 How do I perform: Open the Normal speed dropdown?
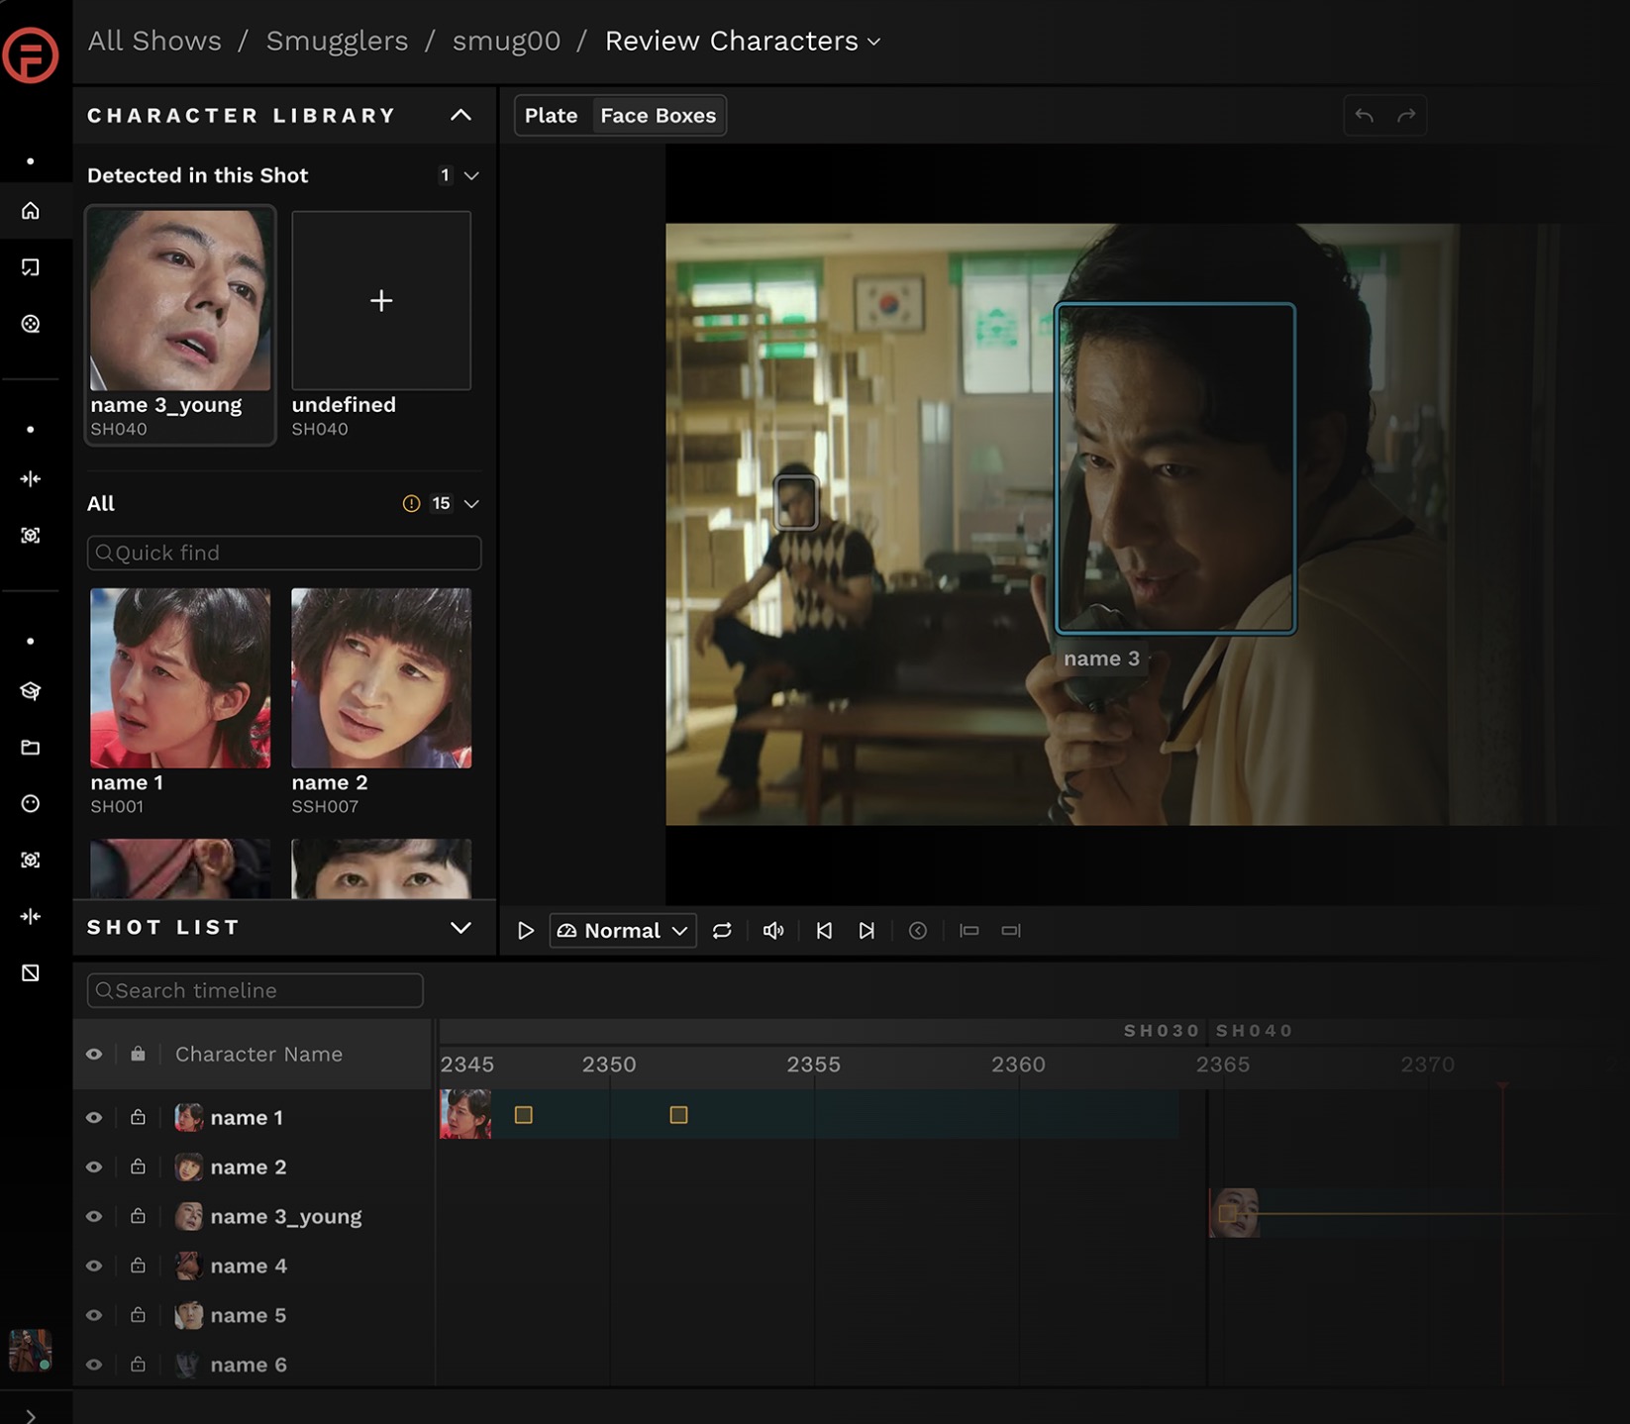623,931
